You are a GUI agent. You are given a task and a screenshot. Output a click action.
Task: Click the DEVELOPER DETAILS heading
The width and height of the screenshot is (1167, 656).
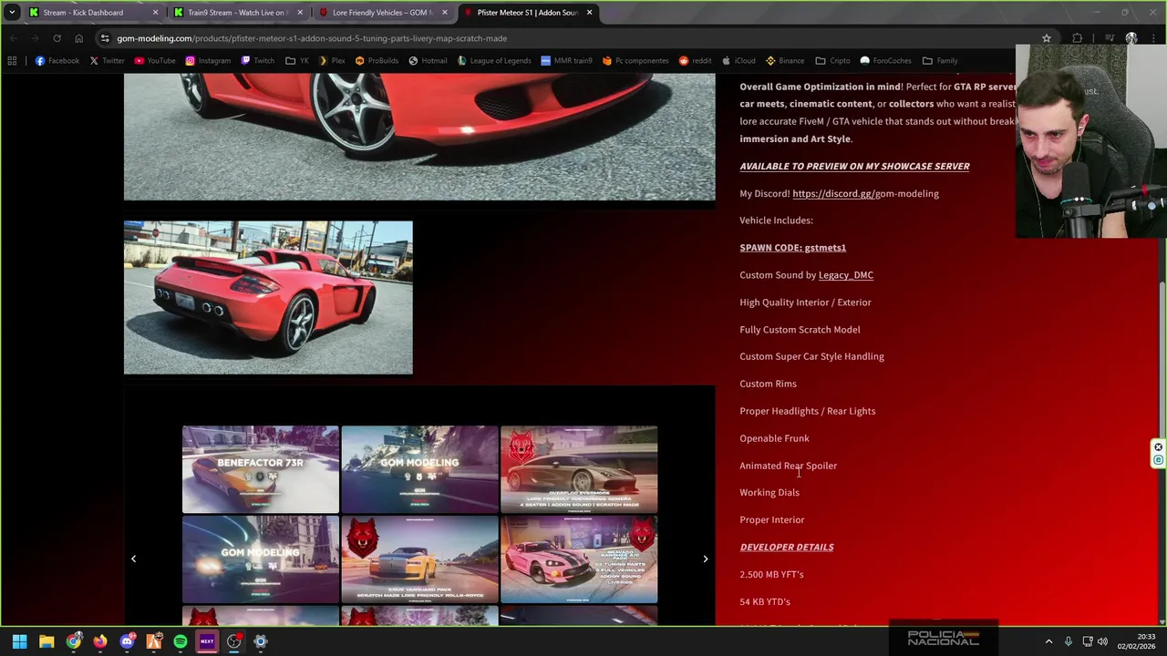point(786,548)
